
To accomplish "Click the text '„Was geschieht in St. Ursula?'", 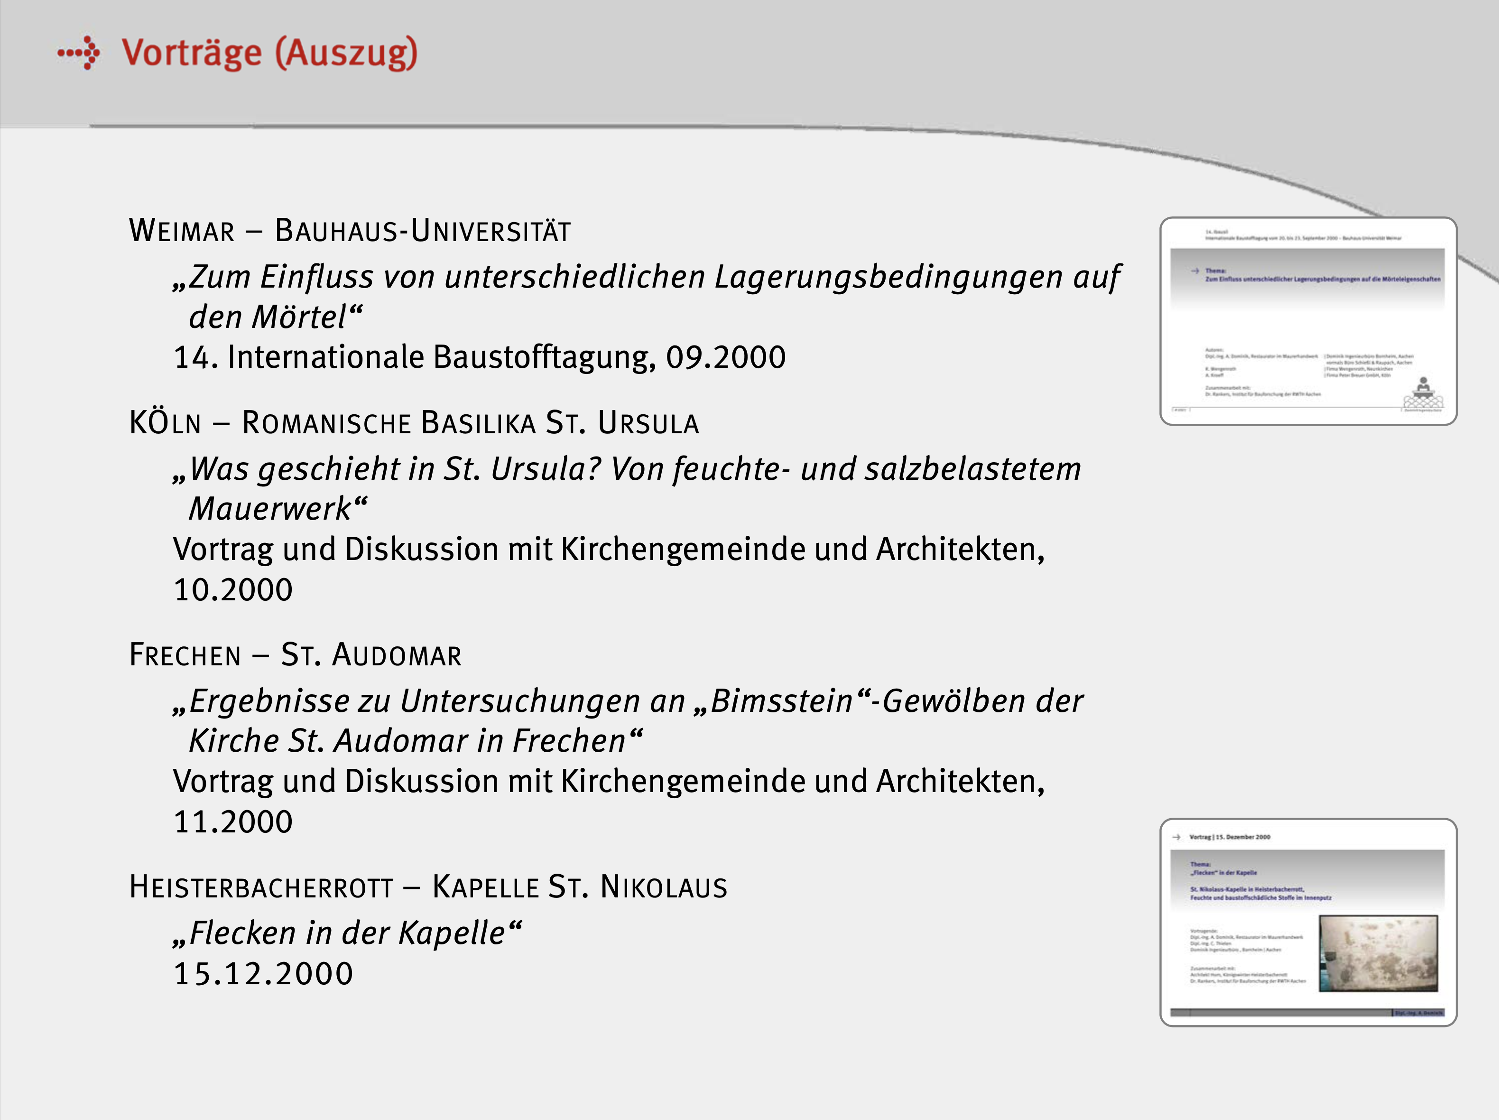I will pyautogui.click(x=388, y=469).
